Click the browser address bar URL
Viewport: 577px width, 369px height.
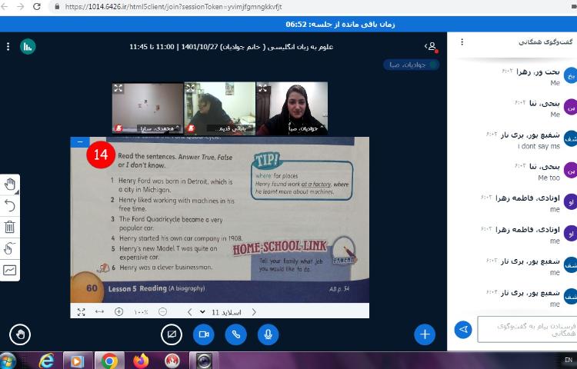pos(173,7)
